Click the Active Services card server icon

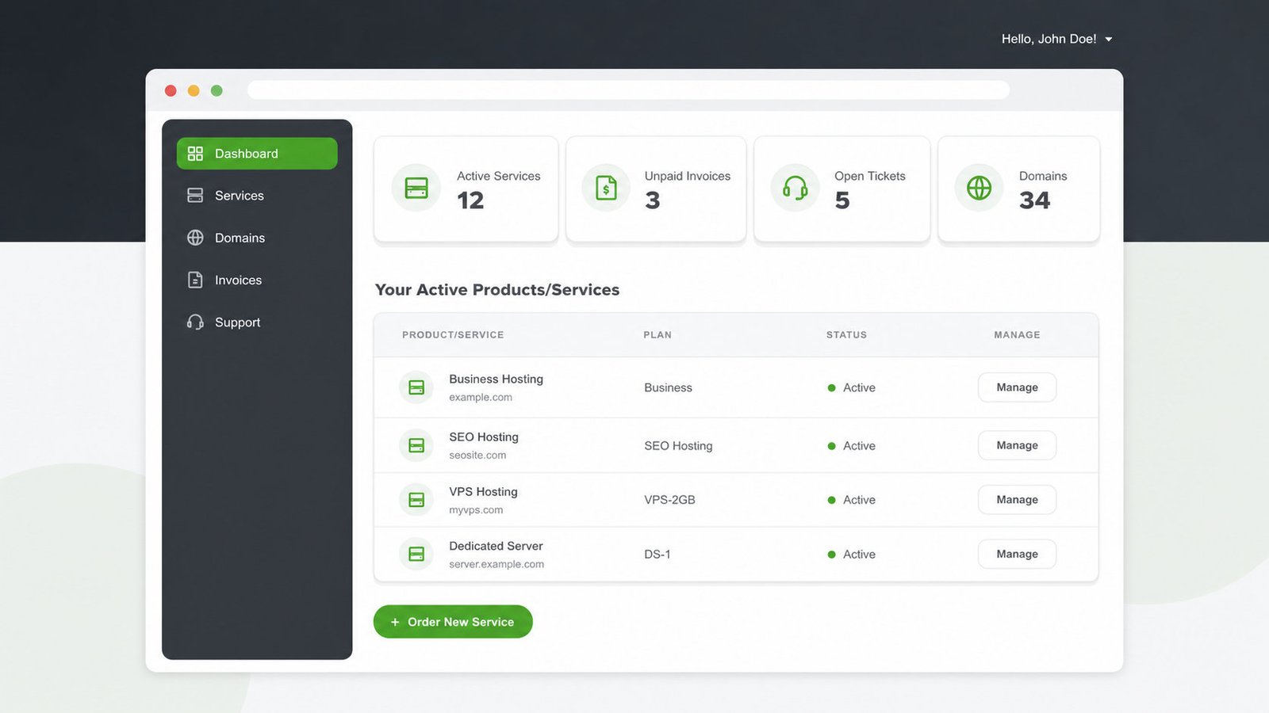tap(416, 188)
